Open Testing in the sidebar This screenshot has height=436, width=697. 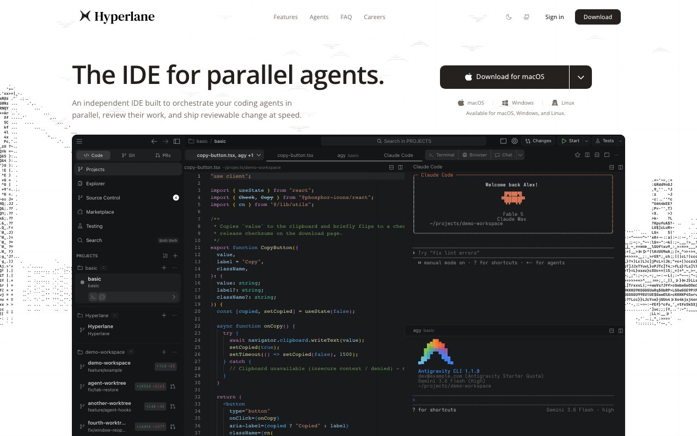128,226
